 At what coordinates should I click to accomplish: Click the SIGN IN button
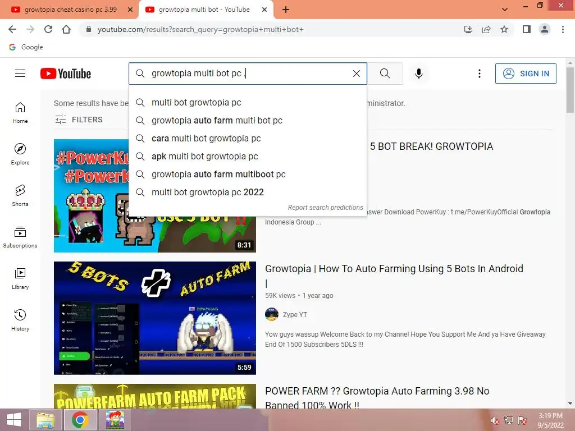pos(526,74)
